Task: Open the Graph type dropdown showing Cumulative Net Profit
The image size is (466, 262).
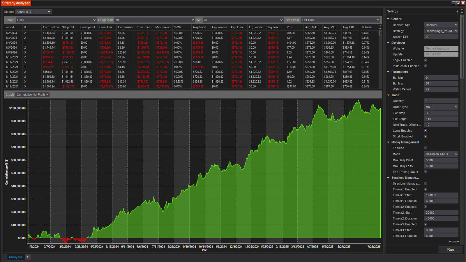Action: click(x=33, y=95)
